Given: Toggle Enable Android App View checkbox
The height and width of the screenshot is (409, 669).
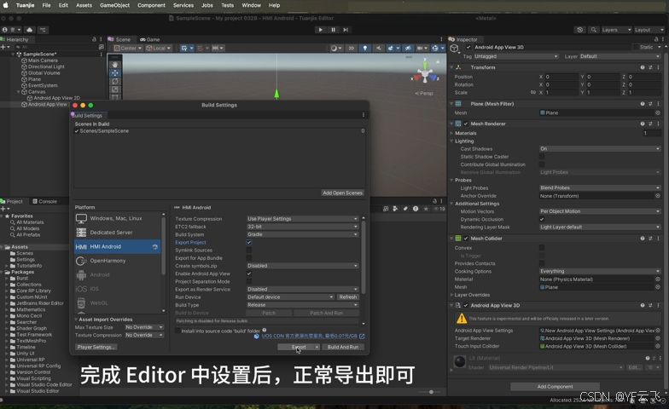Looking at the screenshot, I should (249, 274).
